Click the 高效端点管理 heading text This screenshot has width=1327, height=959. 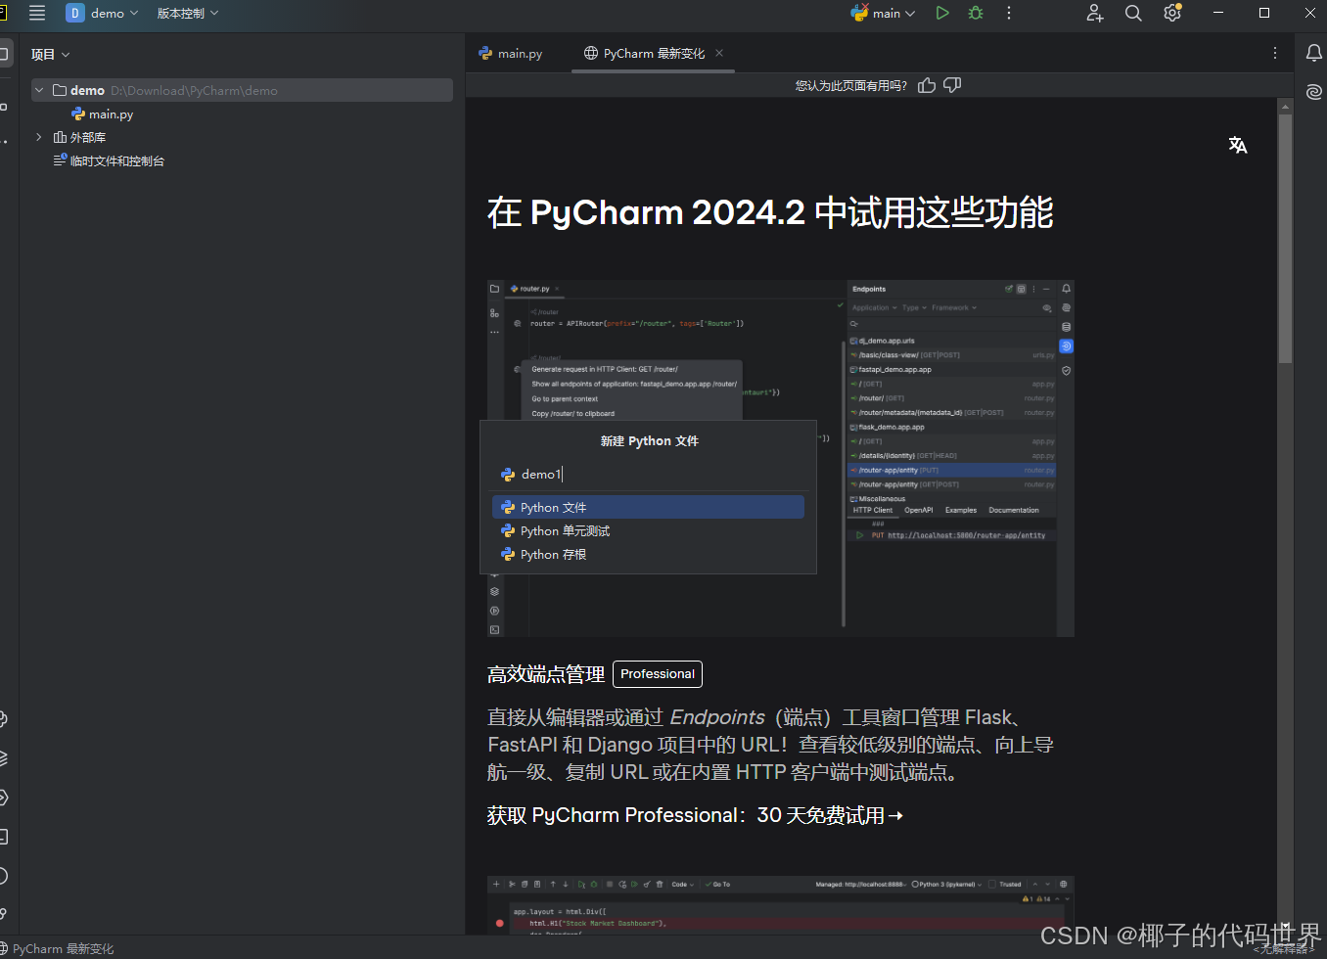click(546, 674)
